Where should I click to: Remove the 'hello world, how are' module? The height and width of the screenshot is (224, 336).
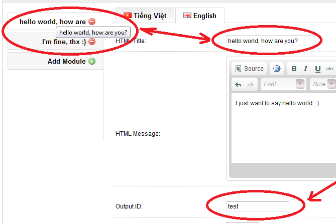coord(92,22)
